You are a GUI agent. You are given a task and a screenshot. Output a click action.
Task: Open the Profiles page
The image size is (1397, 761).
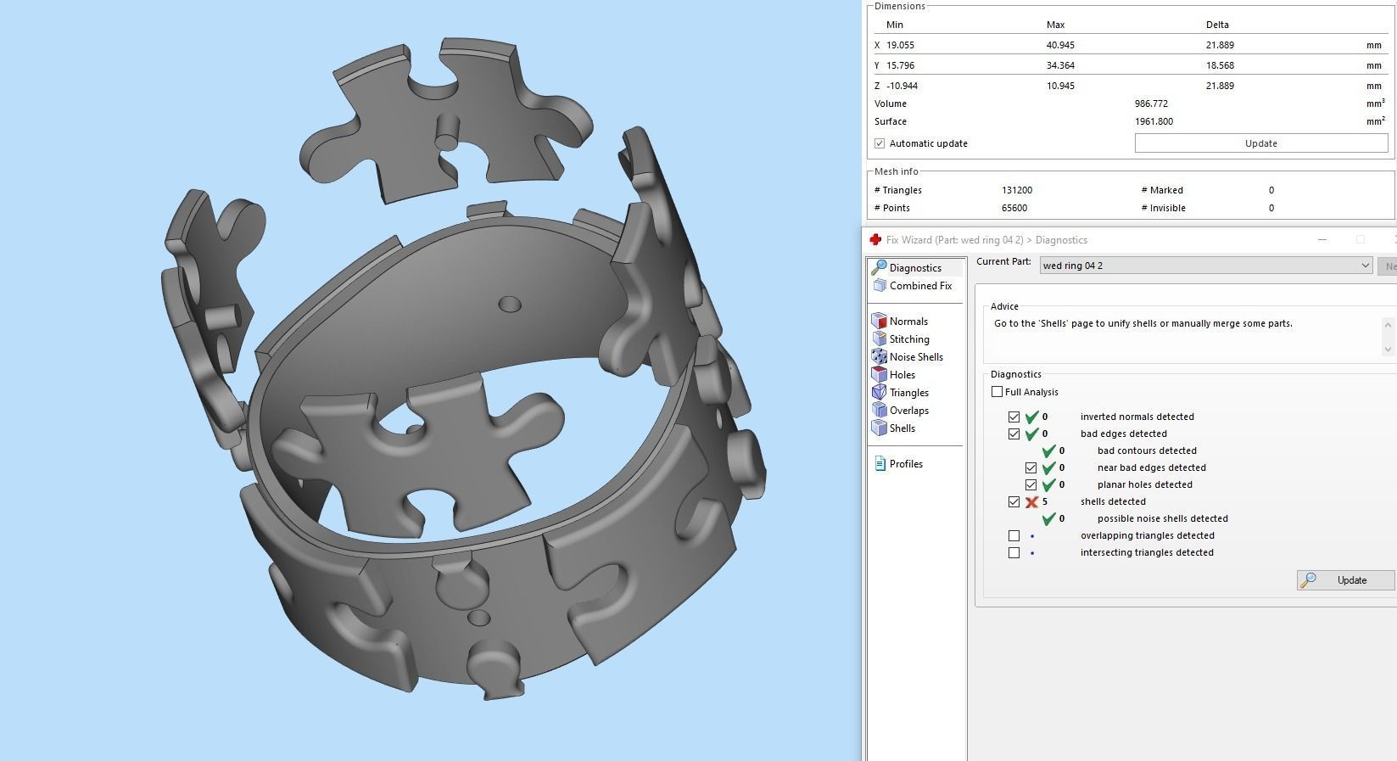906,464
